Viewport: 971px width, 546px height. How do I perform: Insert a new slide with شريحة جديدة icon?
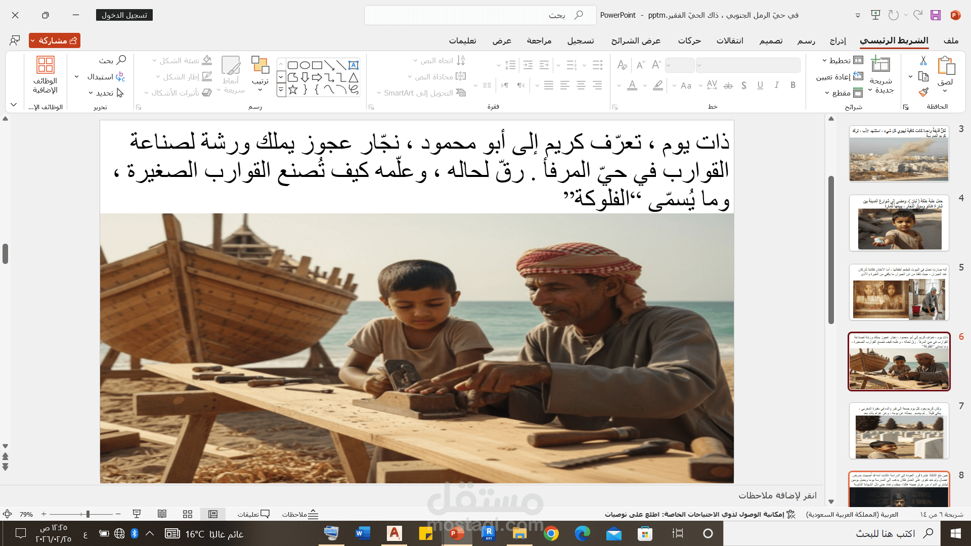click(x=880, y=65)
